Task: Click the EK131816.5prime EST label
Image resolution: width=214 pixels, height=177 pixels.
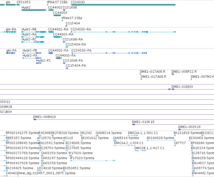Action: [x=187, y=133]
